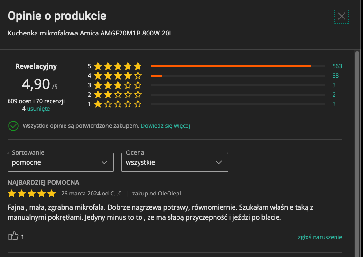The height and width of the screenshot is (257, 363).
Task: Click the thumbs-up helpful icon
Action: tap(13, 236)
